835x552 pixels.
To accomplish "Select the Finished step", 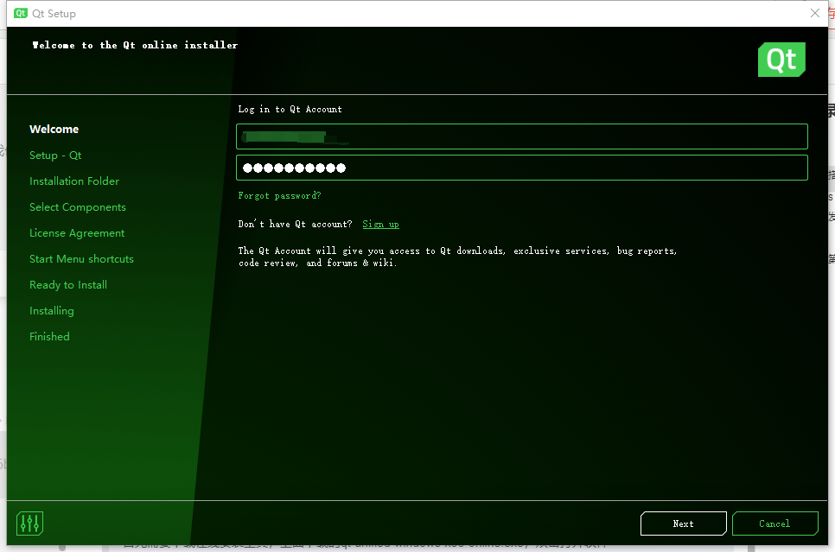I will click(49, 336).
